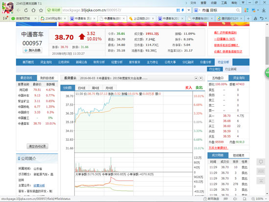The width and height of the screenshot is (269, 202).
Task: Expand the address bar dropdown arrow
Action: [189, 10]
